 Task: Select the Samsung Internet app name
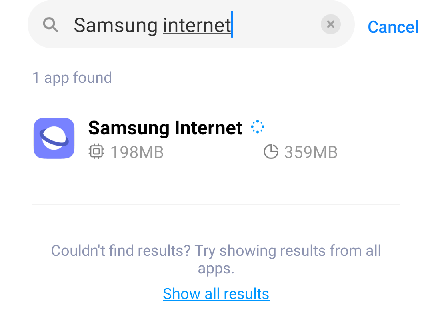[165, 128]
